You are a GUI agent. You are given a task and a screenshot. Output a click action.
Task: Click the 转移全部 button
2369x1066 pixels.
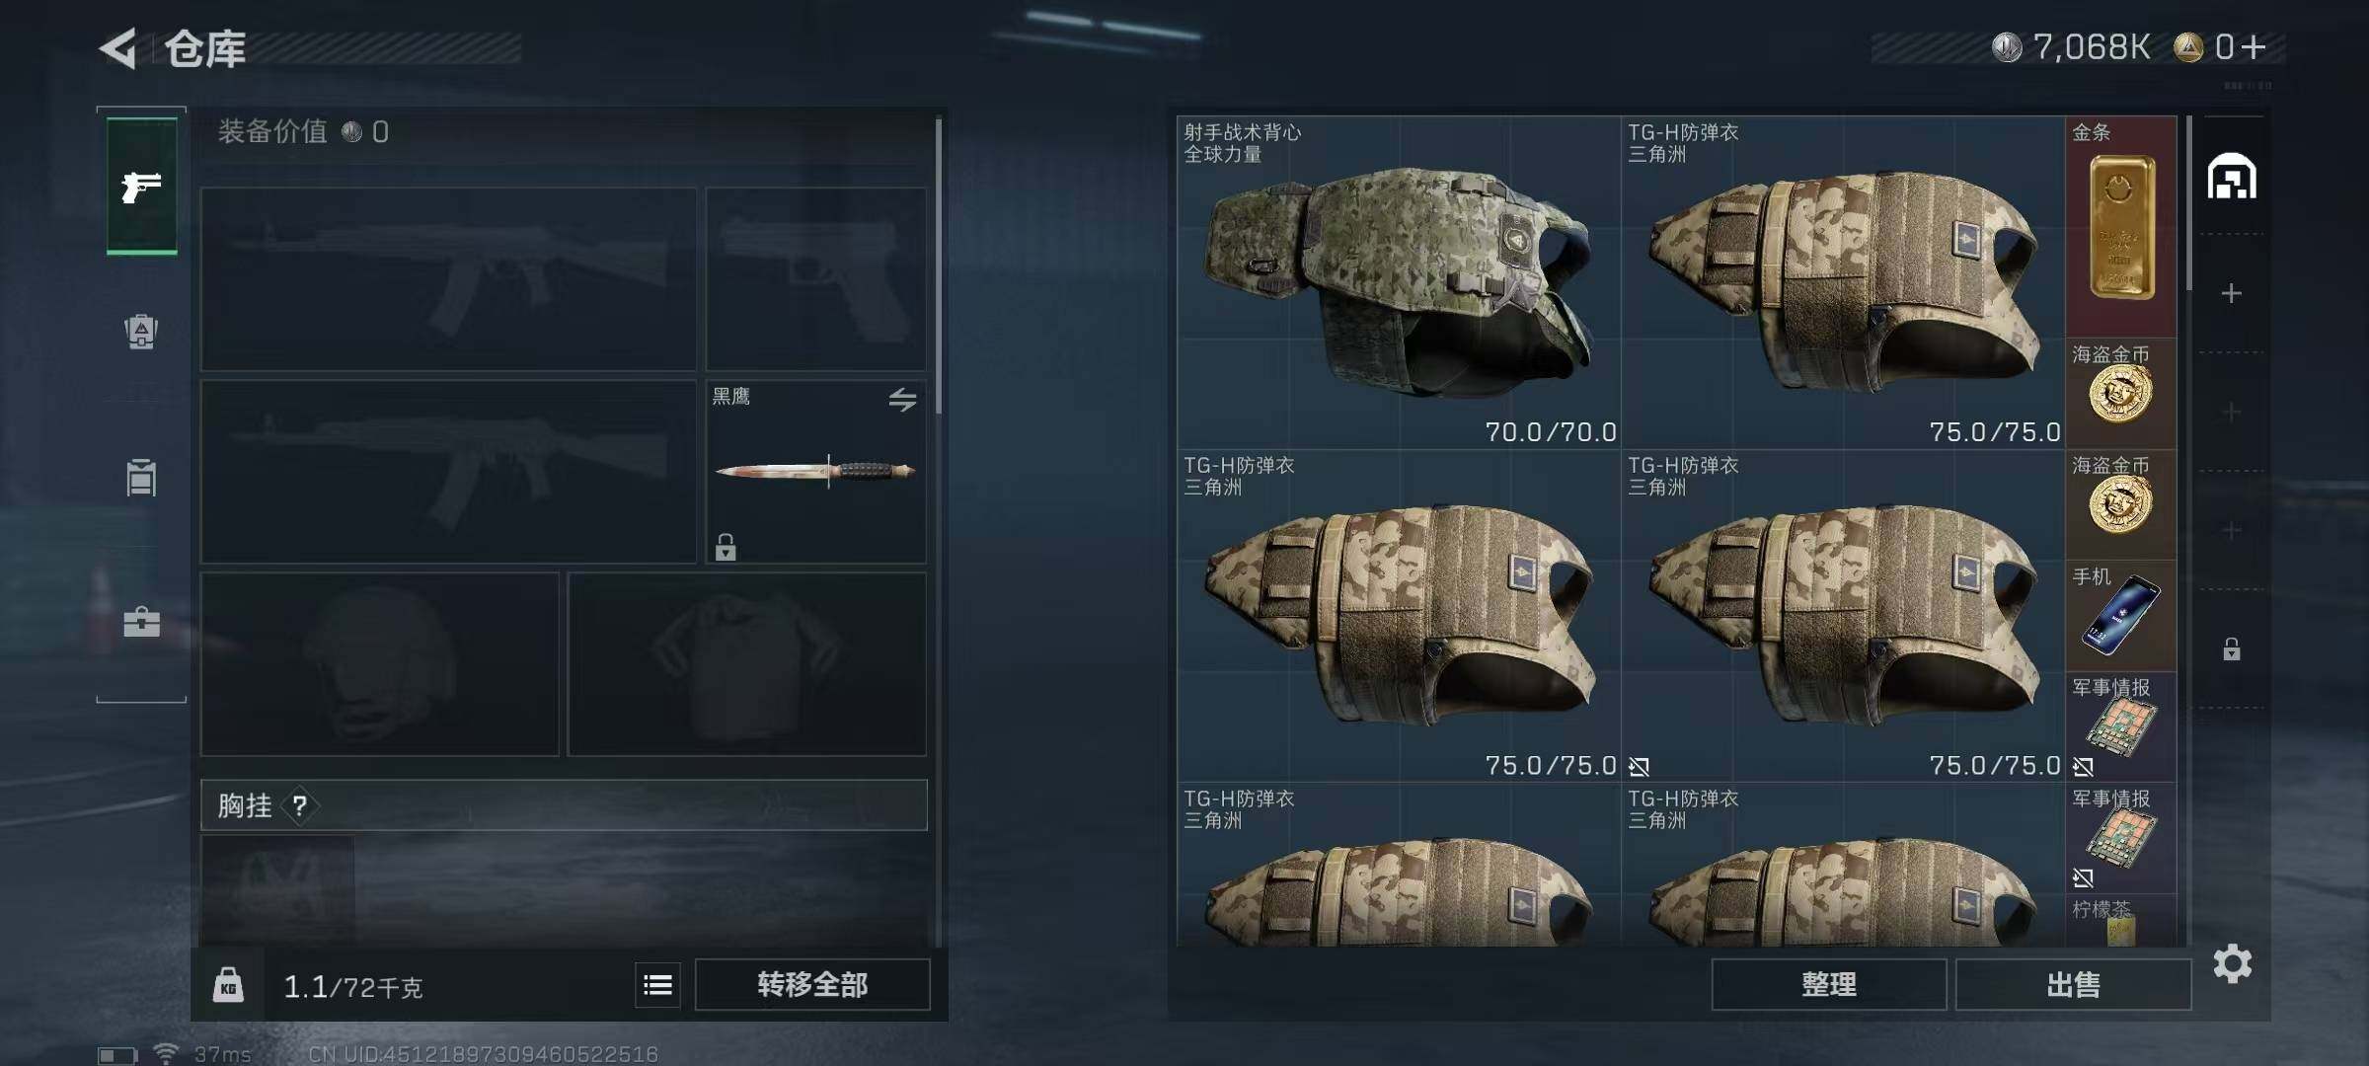point(812,984)
